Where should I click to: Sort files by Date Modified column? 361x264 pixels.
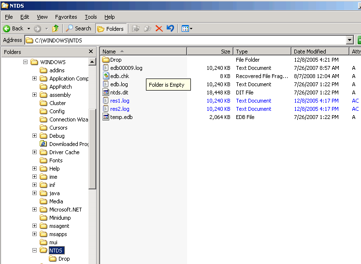click(x=309, y=52)
